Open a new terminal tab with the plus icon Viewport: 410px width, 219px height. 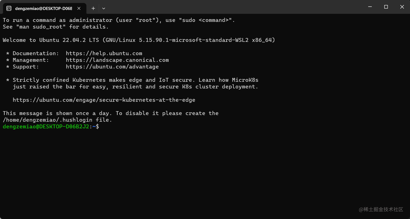click(x=93, y=8)
